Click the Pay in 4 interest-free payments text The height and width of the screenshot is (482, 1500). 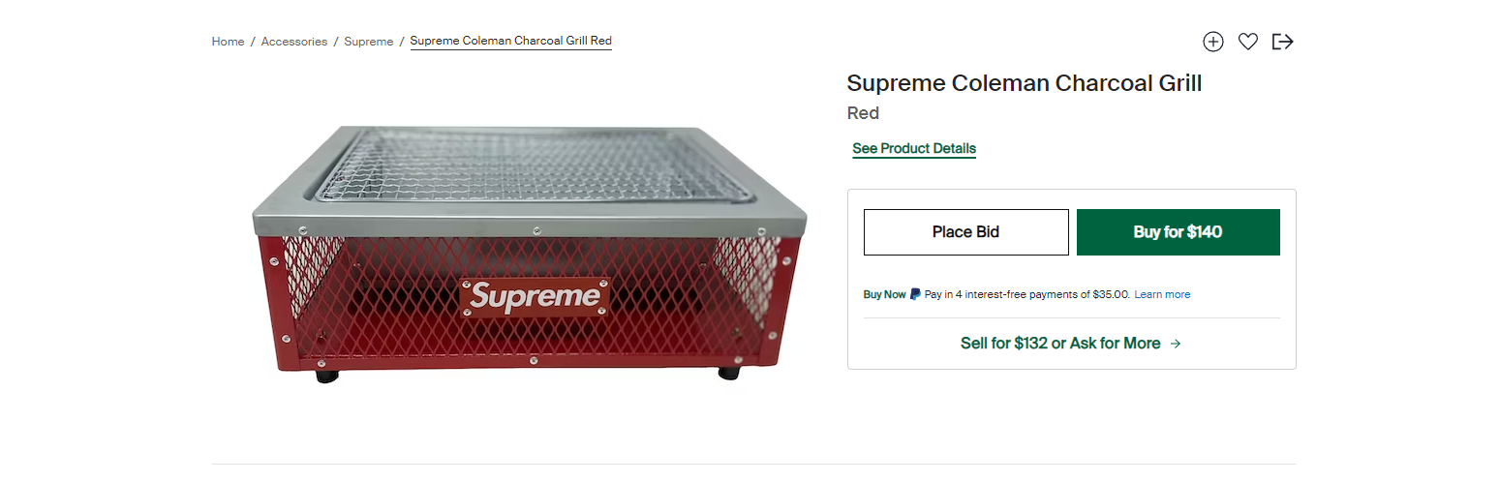pos(1026,294)
